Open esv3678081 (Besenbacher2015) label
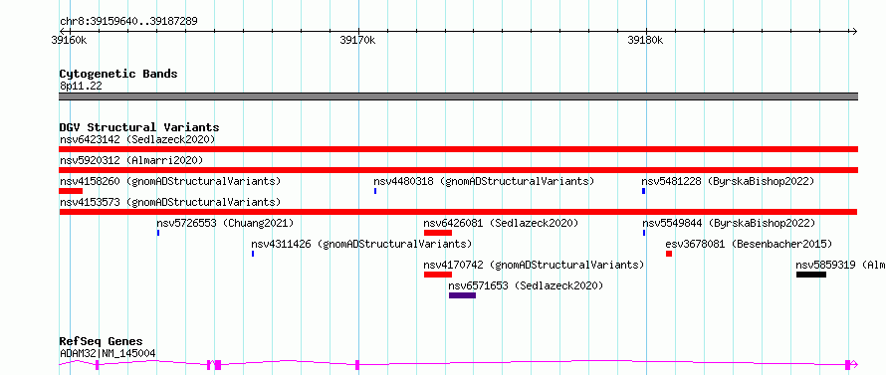 point(749,244)
